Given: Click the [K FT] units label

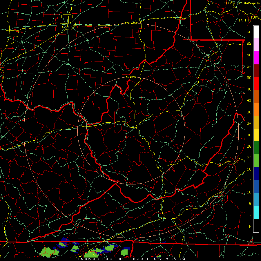Looking at the screenshot, I should [245, 20].
